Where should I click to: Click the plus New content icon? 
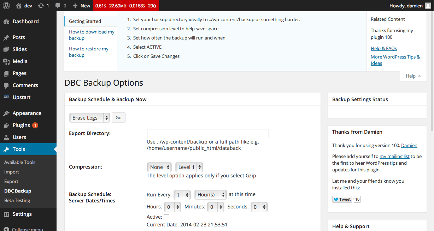click(75, 6)
